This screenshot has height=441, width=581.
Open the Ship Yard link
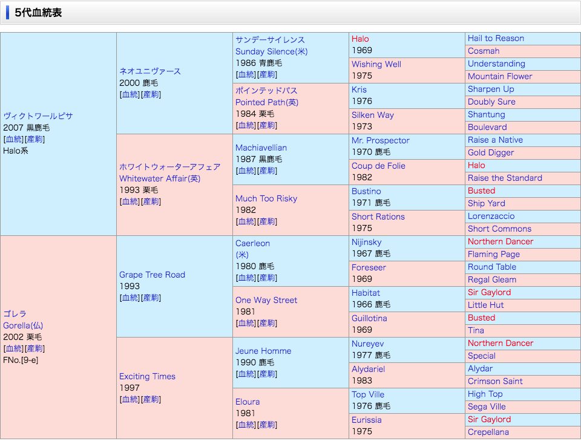(x=487, y=203)
